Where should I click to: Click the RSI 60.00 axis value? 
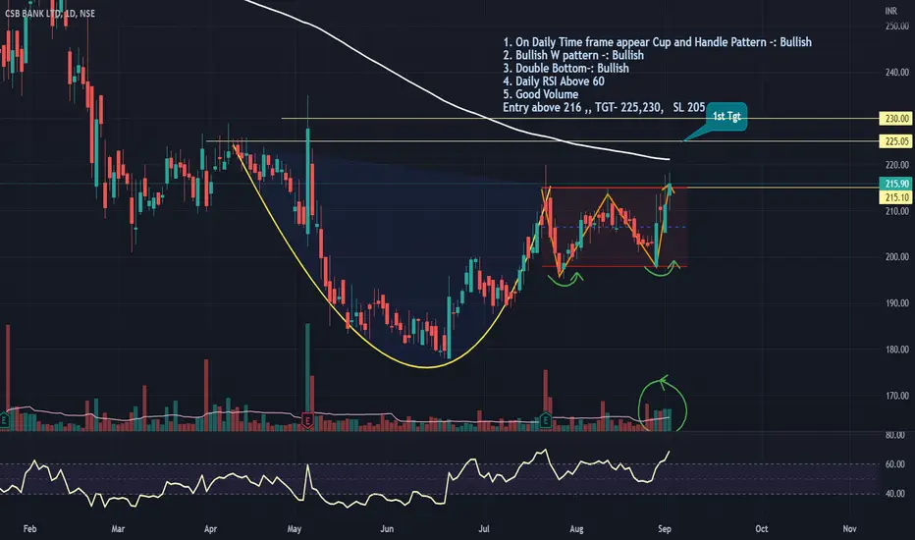[895, 464]
